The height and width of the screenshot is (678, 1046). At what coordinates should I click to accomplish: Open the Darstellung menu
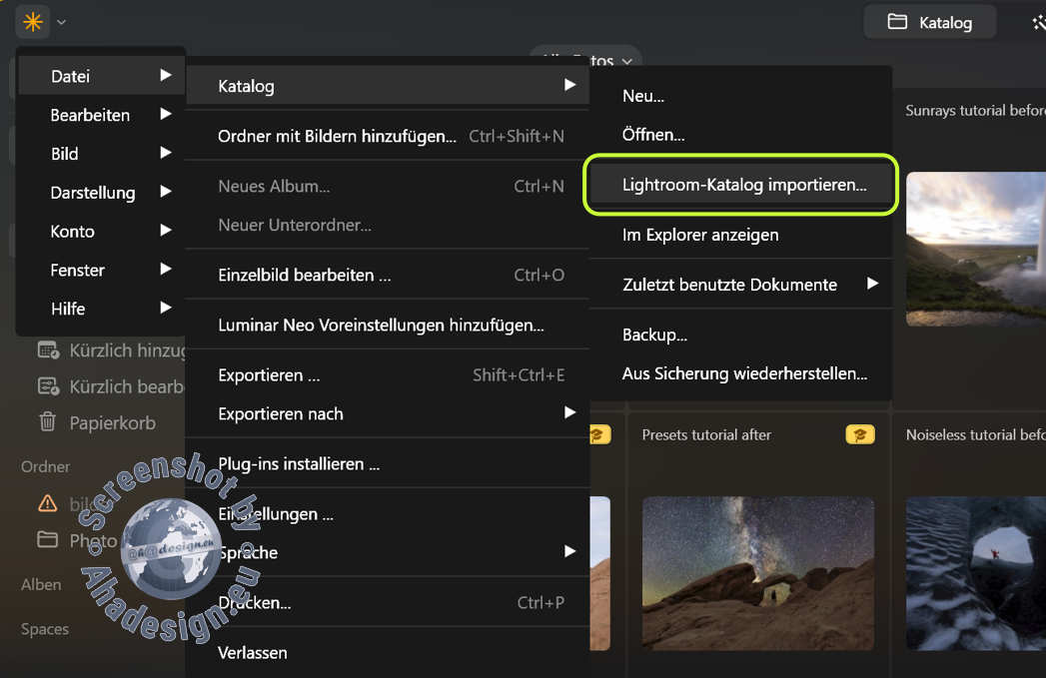click(x=101, y=192)
